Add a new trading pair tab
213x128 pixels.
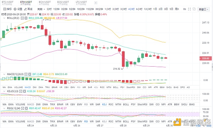coord(96,3)
